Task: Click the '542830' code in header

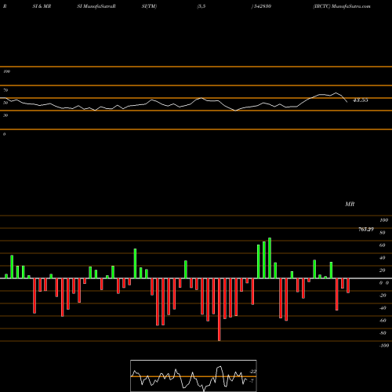Action: coord(263,6)
